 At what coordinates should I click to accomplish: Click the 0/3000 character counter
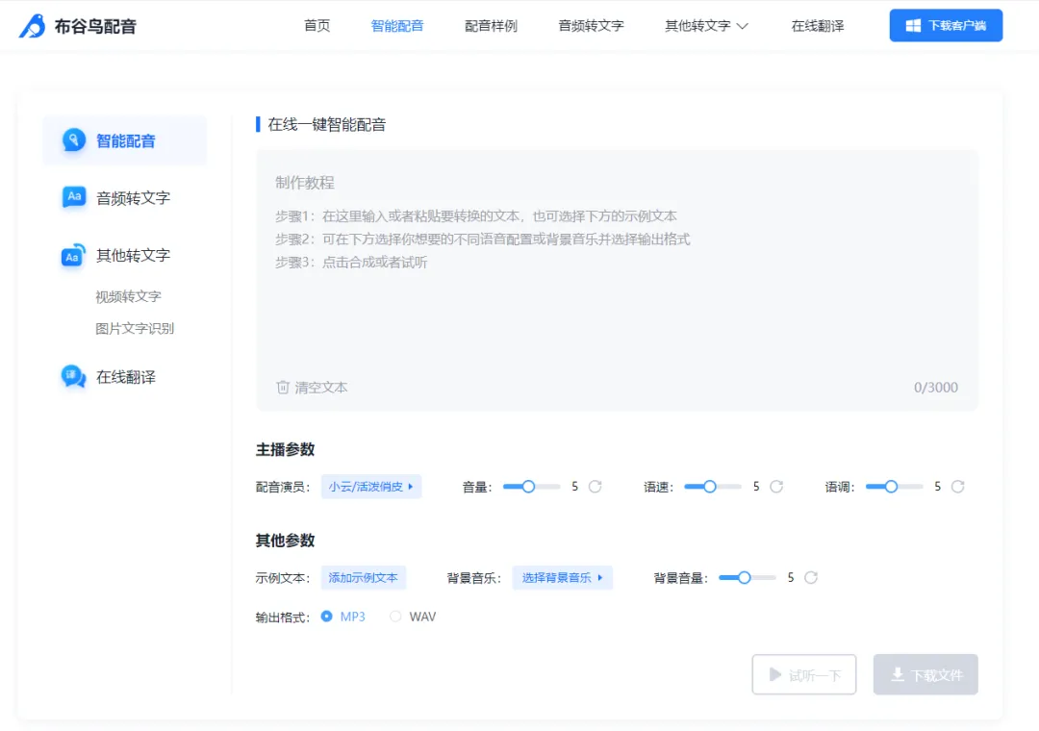point(936,387)
